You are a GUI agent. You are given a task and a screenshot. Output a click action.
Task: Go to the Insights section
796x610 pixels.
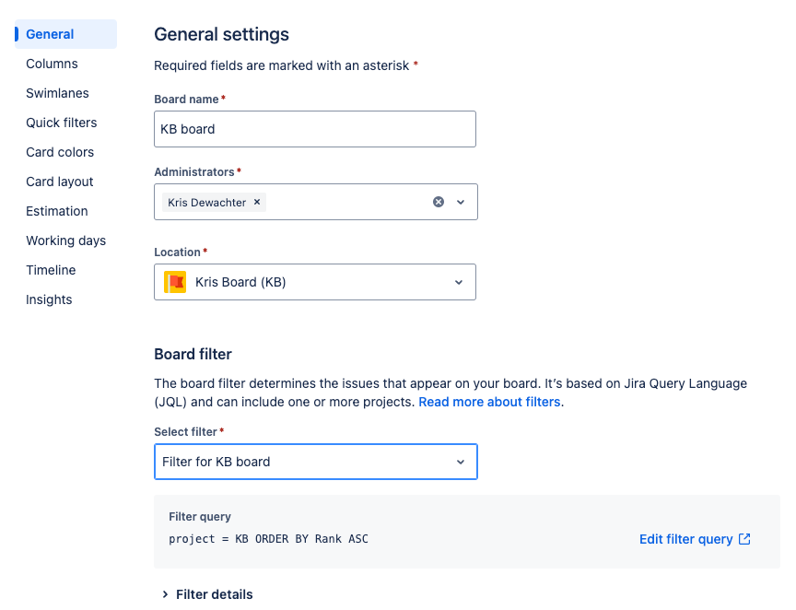pos(49,299)
